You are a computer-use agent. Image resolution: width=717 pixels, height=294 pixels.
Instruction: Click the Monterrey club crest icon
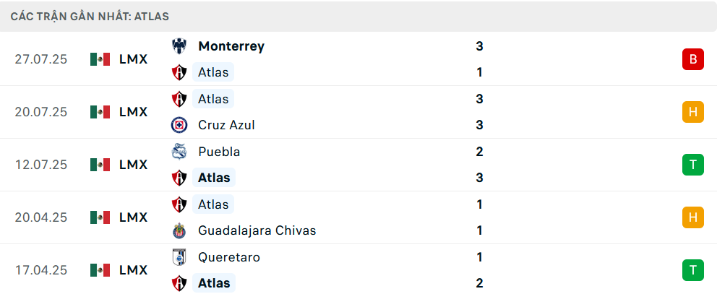click(179, 46)
